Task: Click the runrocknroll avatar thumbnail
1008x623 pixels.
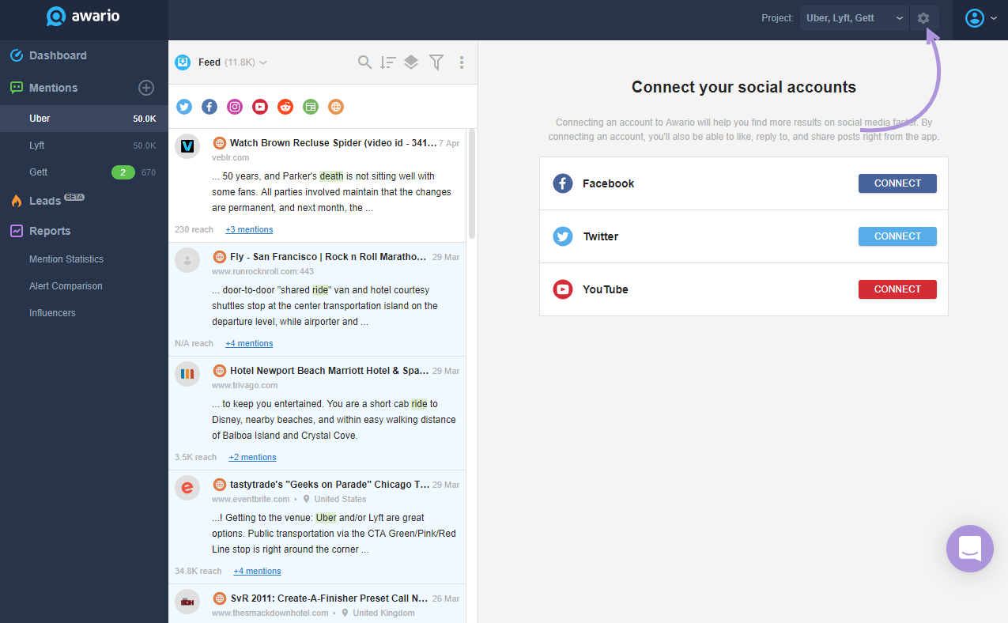Action: (187, 260)
